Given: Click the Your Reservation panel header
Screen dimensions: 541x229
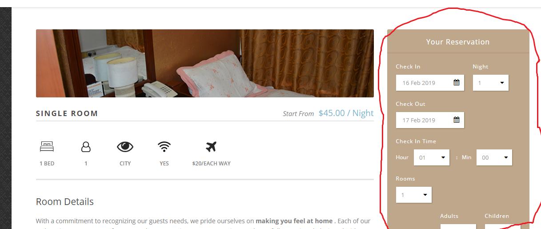Looking at the screenshot, I should [x=458, y=42].
